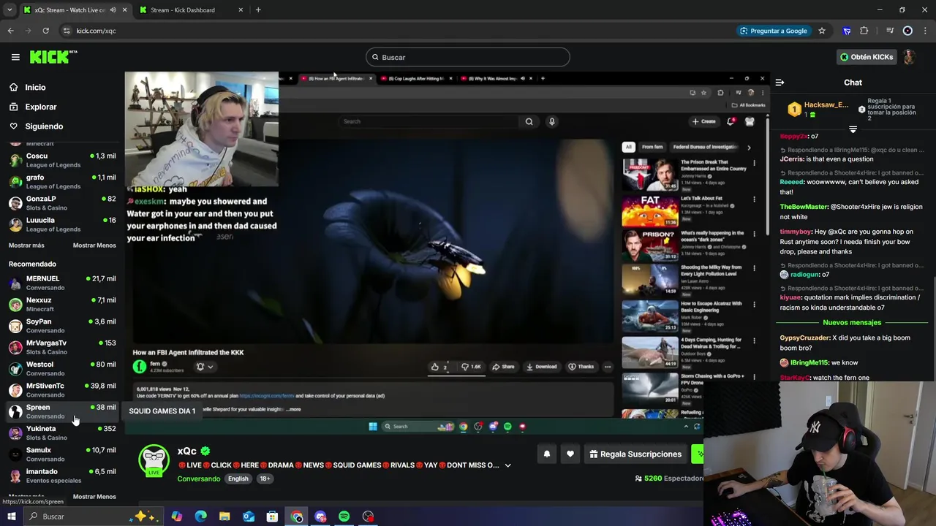The width and height of the screenshot is (936, 526).
Task: Open MERNUEL recommended channel
Action: tap(61, 283)
